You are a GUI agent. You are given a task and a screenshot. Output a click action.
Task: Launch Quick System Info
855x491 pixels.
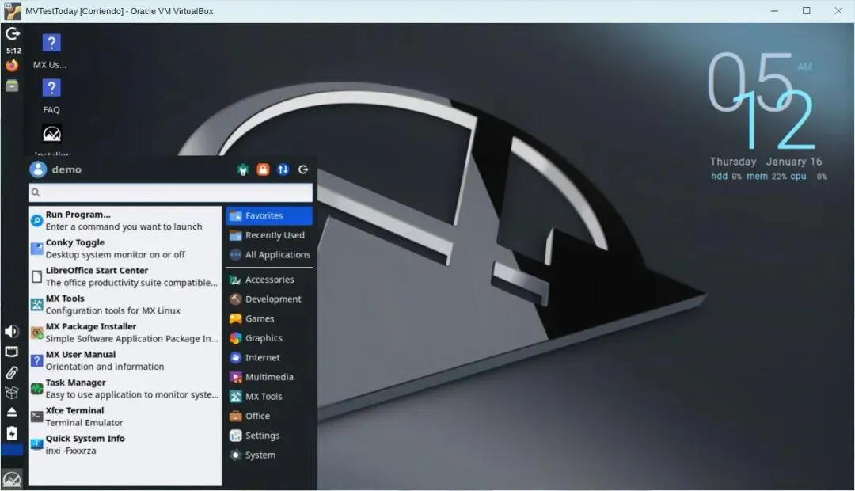125,444
